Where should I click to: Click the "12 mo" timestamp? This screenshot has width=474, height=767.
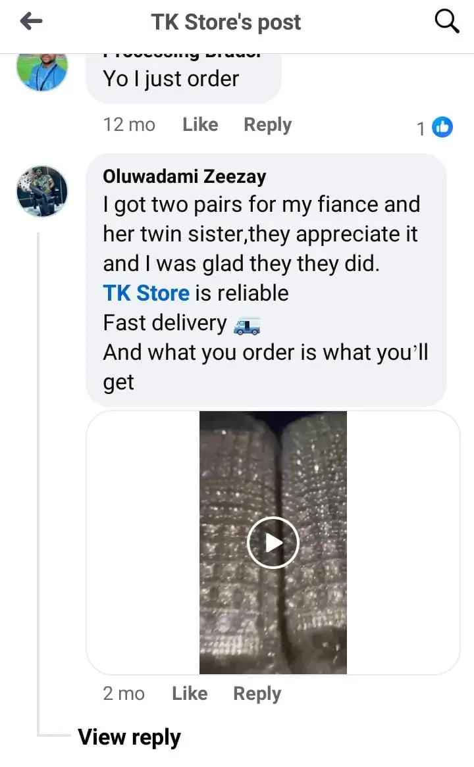coord(129,124)
